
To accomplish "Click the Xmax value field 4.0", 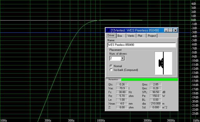I will click(x=122, y=104).
